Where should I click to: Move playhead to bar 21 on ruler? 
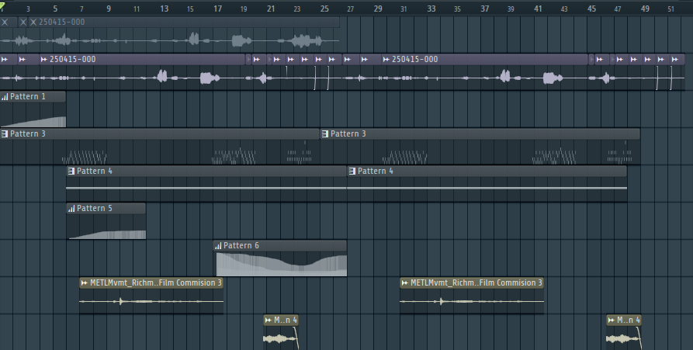(x=271, y=9)
